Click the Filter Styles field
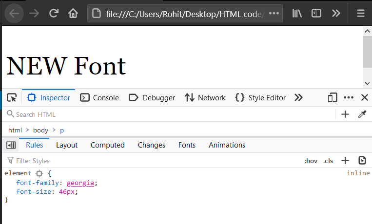This screenshot has width=372, height=224. [x=152, y=161]
